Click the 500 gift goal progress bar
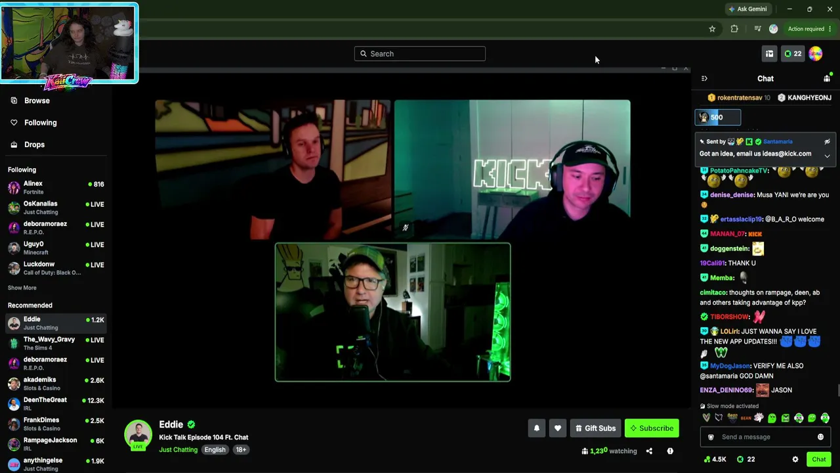The width and height of the screenshot is (840, 473). pyautogui.click(x=718, y=118)
